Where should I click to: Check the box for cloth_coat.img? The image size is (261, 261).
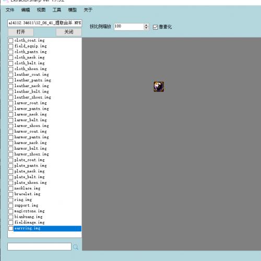pyautogui.click(x=11, y=41)
